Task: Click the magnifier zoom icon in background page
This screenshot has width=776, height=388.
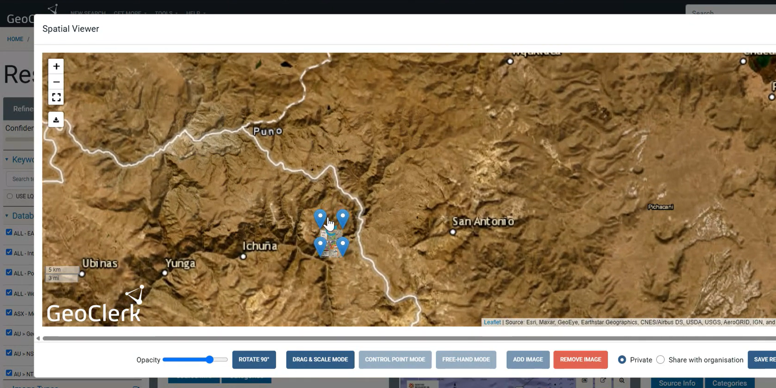Action: click(621, 381)
